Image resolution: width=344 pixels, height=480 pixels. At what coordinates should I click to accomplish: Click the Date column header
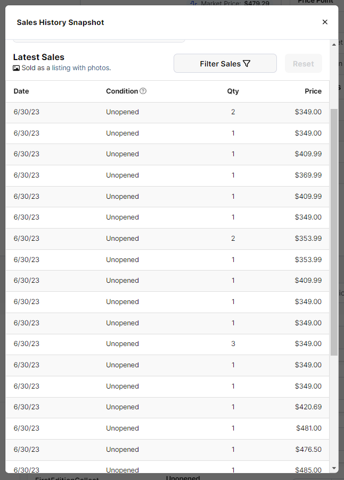[x=21, y=91]
